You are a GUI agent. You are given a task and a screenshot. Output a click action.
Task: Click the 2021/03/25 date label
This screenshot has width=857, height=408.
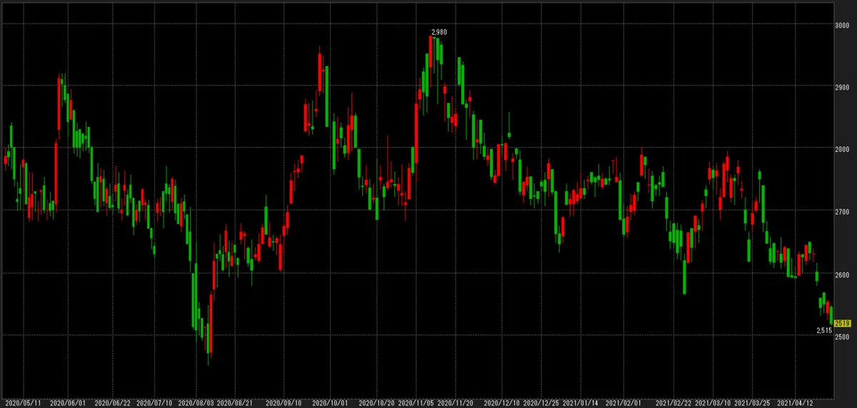pos(751,403)
